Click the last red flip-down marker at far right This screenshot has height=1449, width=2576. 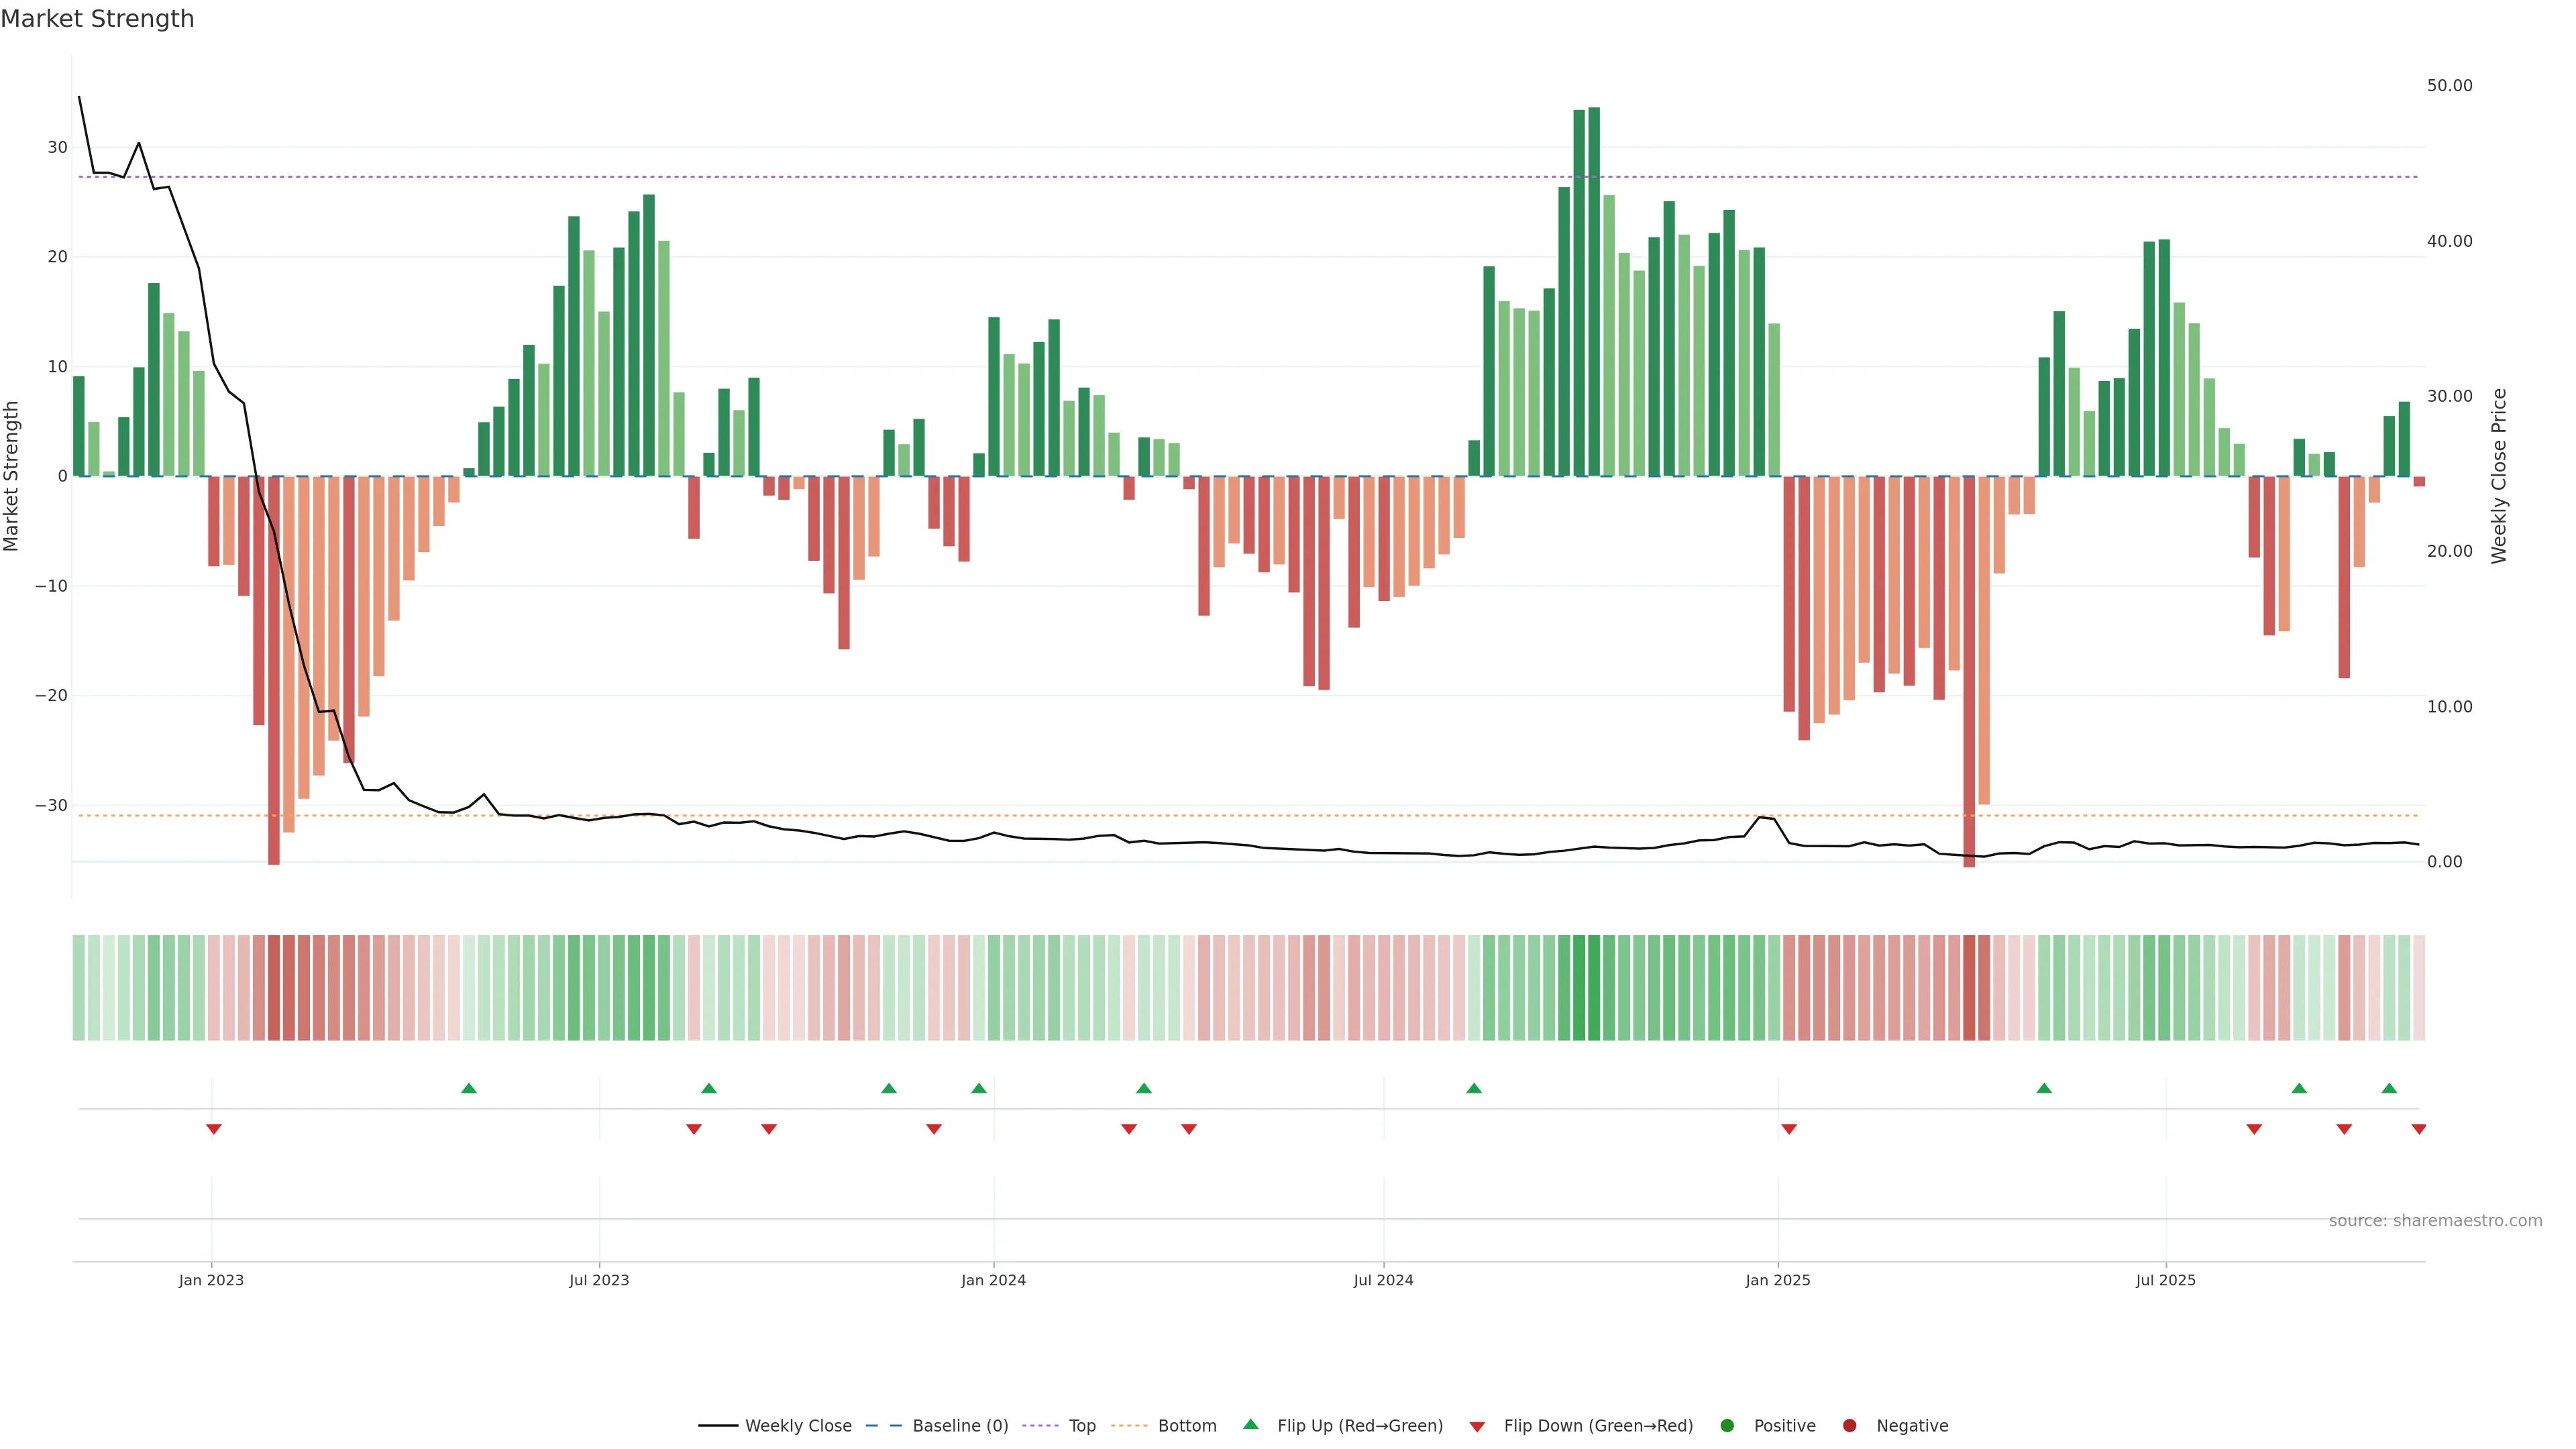tap(2418, 1129)
